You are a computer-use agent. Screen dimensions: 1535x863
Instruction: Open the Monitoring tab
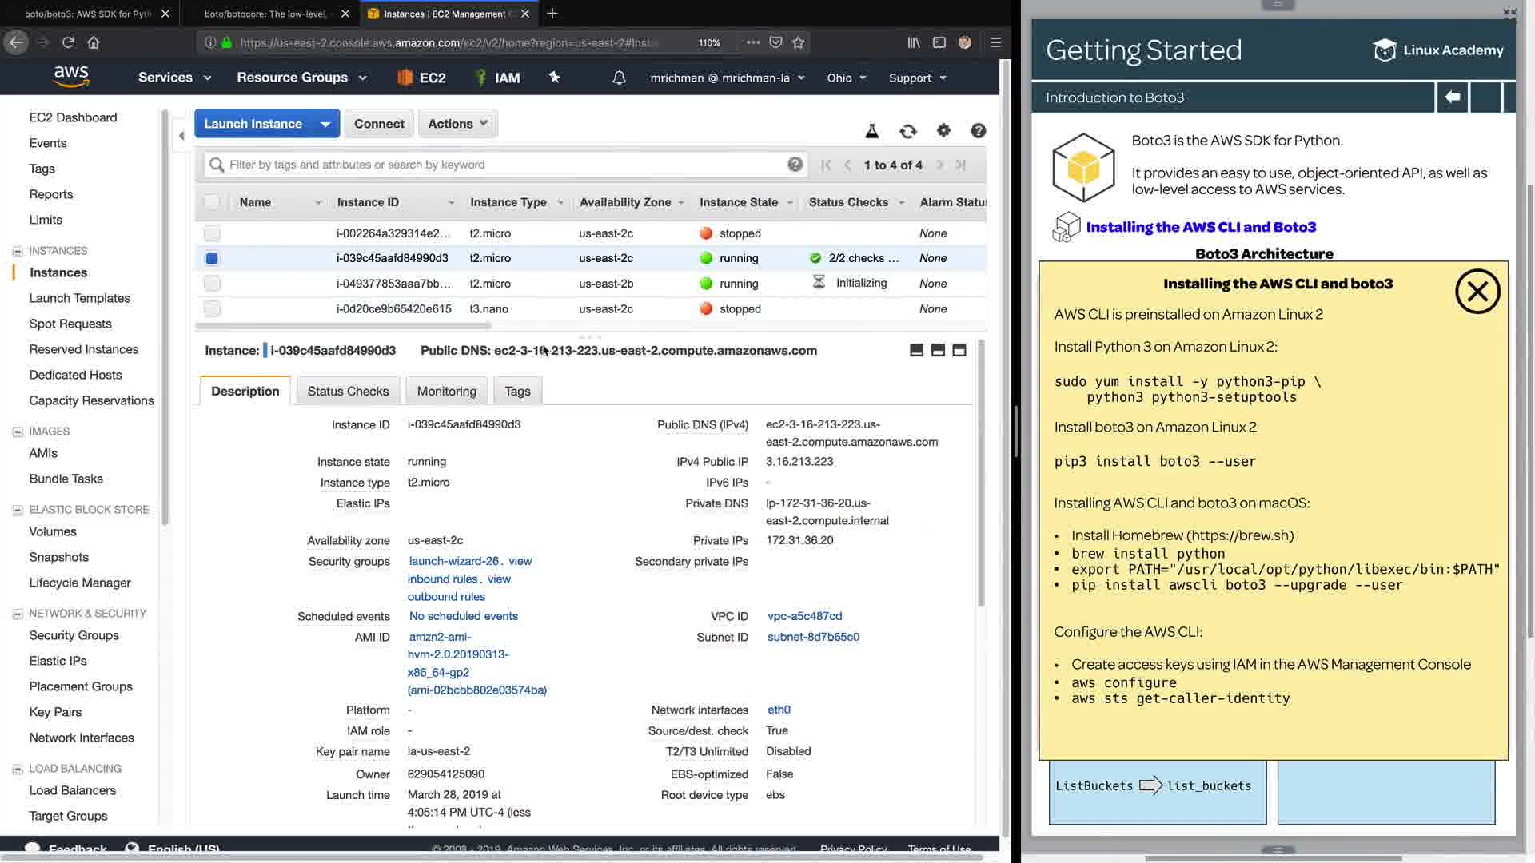coord(446,391)
